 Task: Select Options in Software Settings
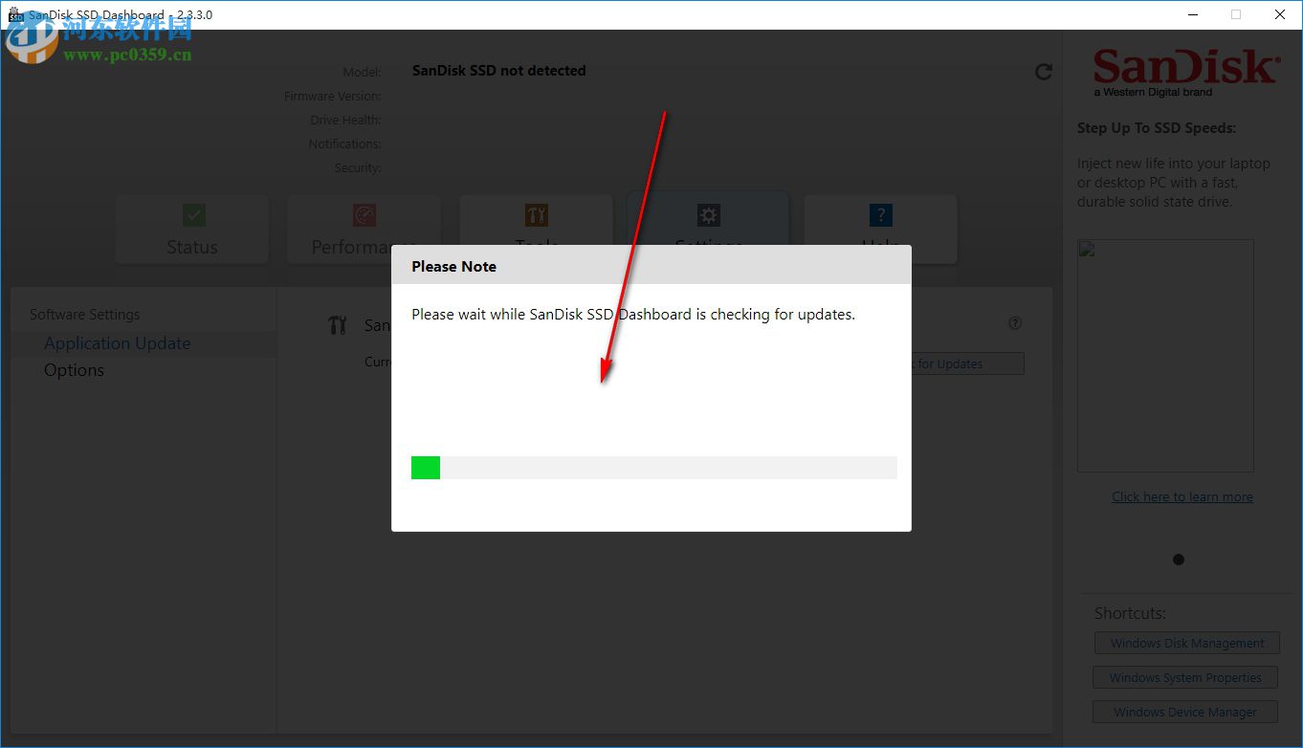tap(144, 370)
